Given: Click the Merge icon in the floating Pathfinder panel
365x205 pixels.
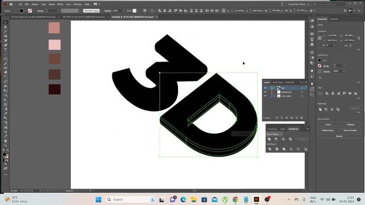Looking at the screenshot, I should (x=284, y=149).
